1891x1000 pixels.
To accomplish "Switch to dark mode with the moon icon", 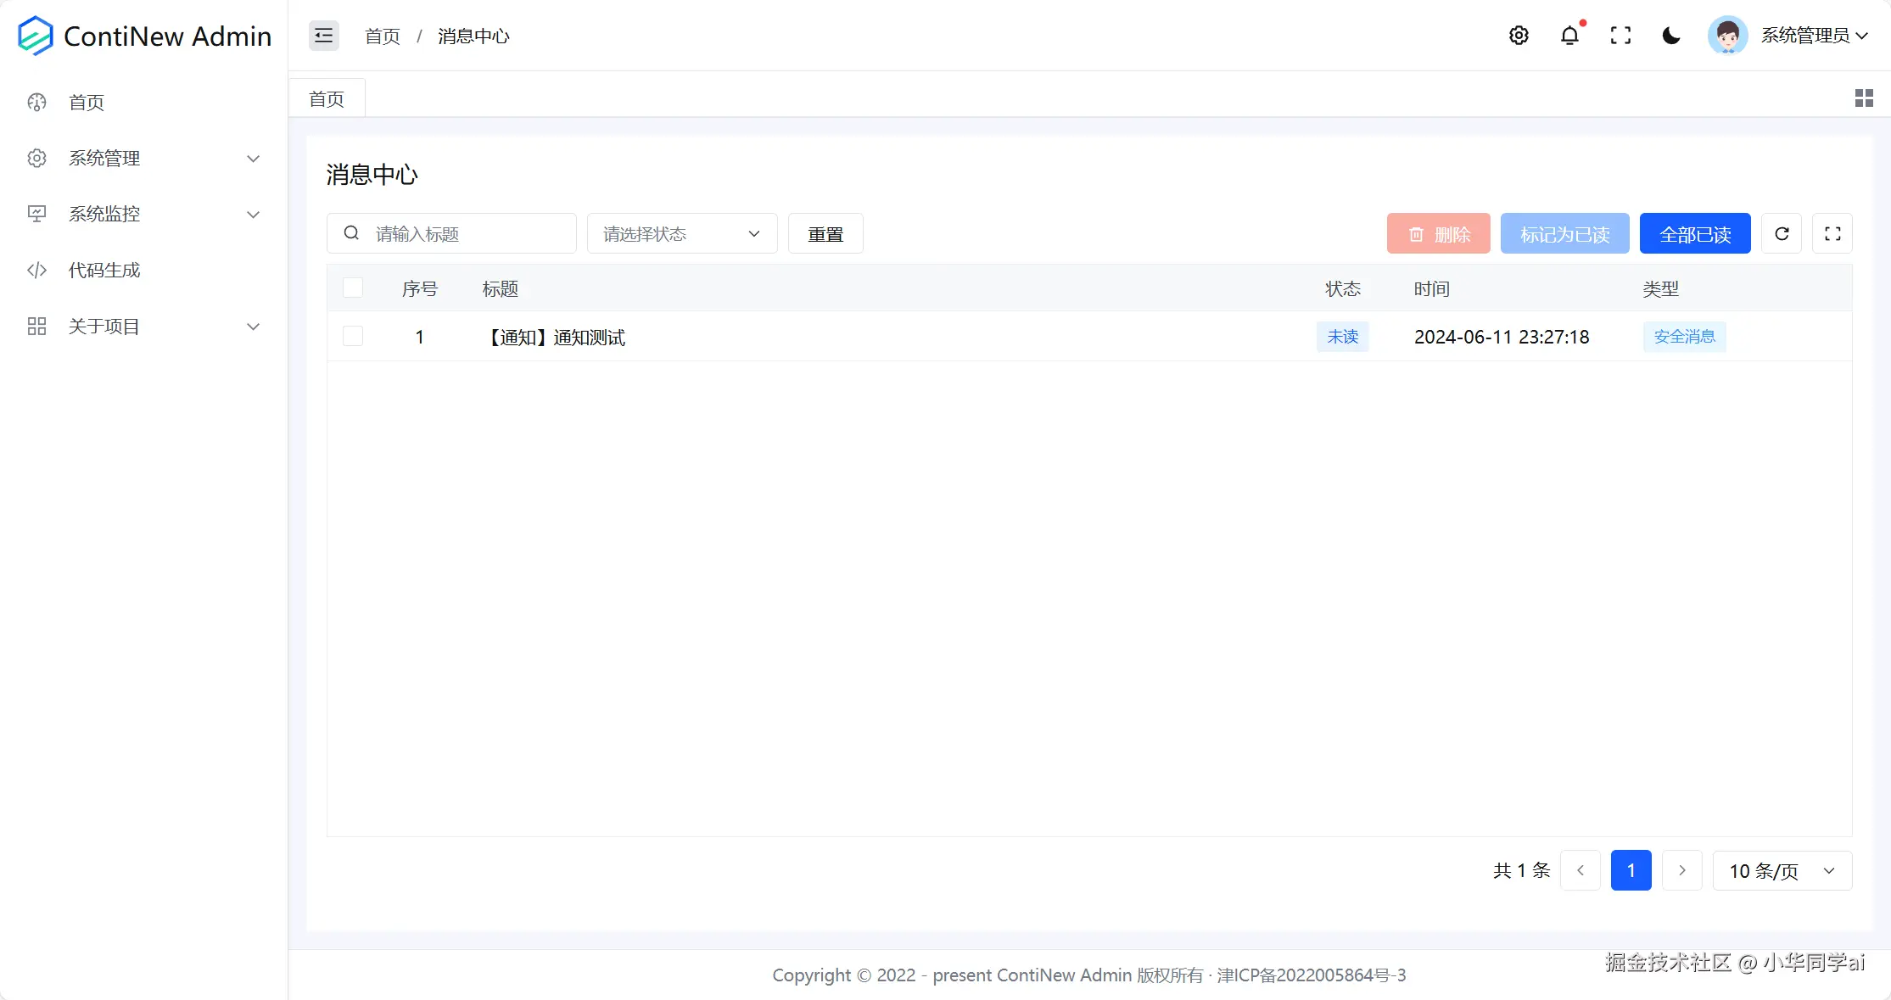I will 1671,36.
